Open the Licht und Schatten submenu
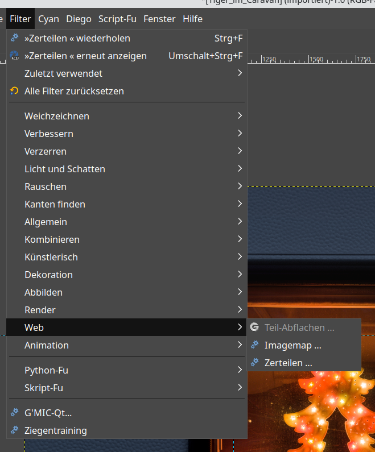Viewport: 375px width, 452px height. click(x=64, y=169)
